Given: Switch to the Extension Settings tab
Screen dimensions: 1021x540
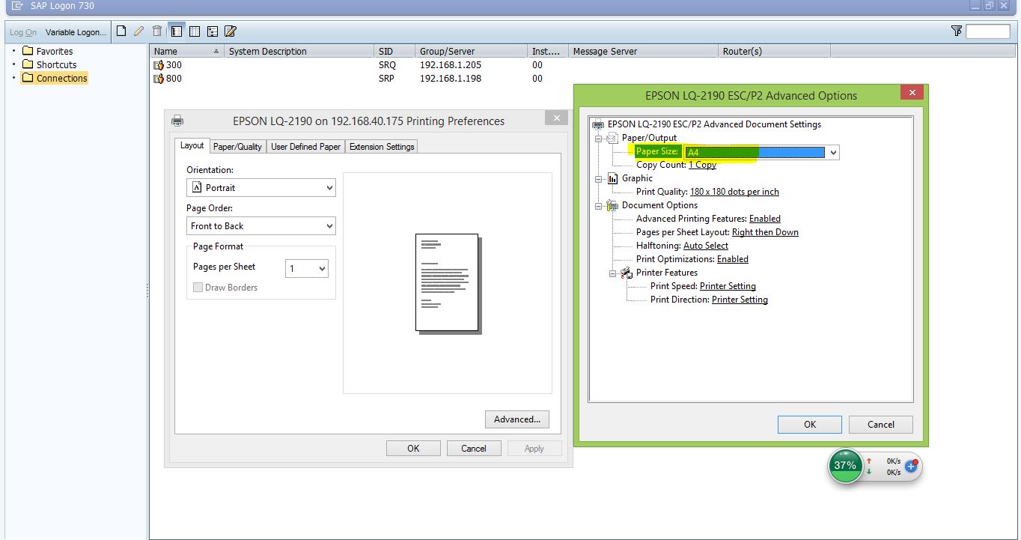Looking at the screenshot, I should [382, 147].
